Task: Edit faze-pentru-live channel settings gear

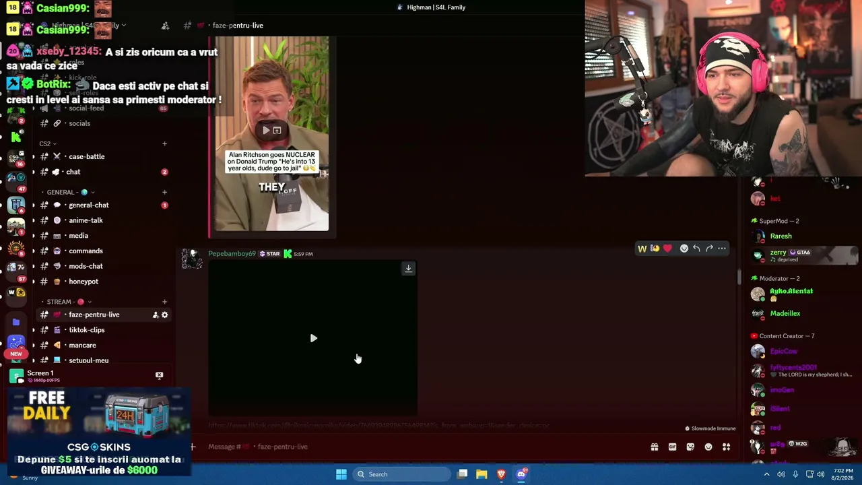Action: (x=165, y=315)
